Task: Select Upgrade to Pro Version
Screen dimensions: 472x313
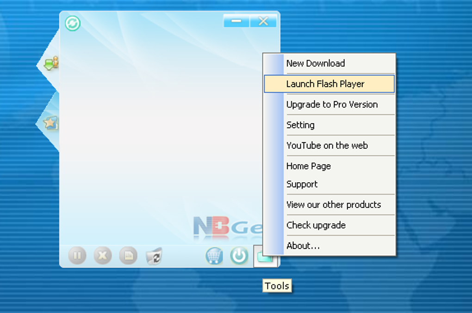Action: 329,104
